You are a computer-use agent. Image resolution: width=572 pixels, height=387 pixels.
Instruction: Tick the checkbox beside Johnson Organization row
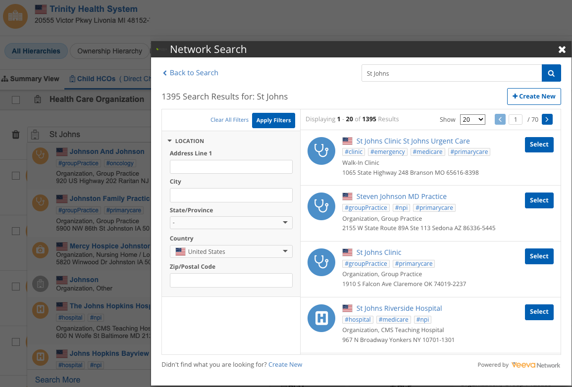(16, 287)
